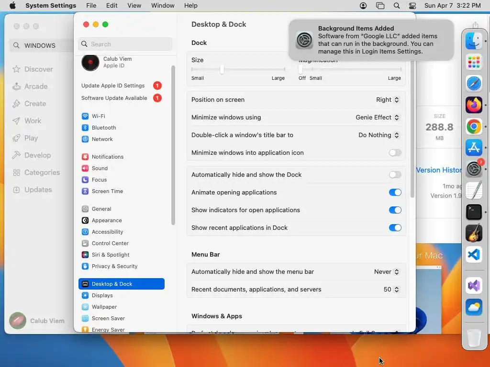The height and width of the screenshot is (367, 490).
Task: Open Bluetooth icon in the sidebar
Action: (85, 128)
